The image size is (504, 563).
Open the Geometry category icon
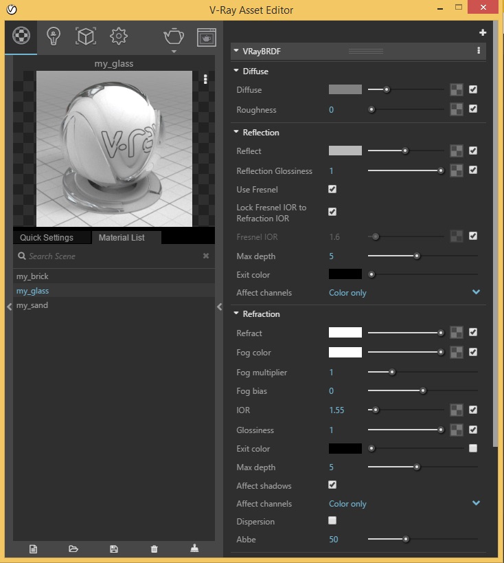[x=86, y=36]
